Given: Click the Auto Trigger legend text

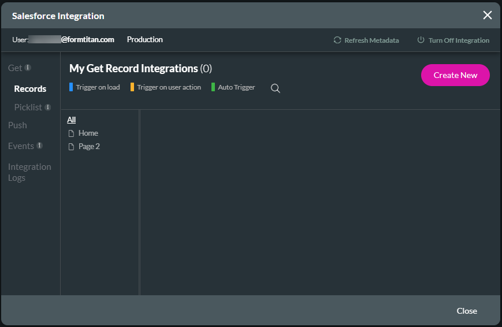Looking at the screenshot, I should pyautogui.click(x=236, y=87).
